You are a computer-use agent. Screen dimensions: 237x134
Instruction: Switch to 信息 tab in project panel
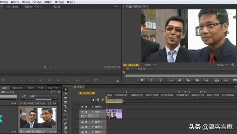click(30, 88)
